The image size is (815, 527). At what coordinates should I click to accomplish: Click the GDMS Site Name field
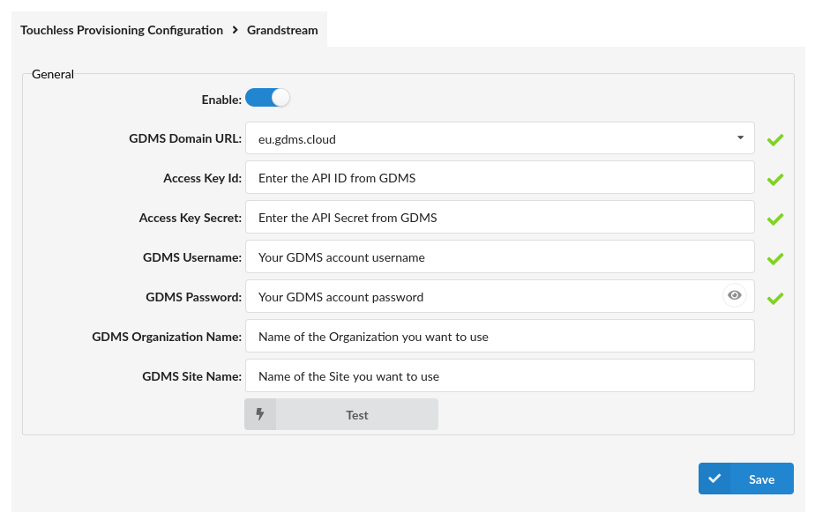(x=499, y=376)
